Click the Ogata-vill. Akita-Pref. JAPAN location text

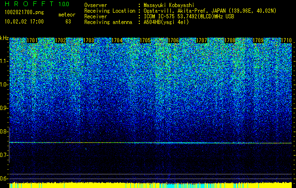pos(210,11)
